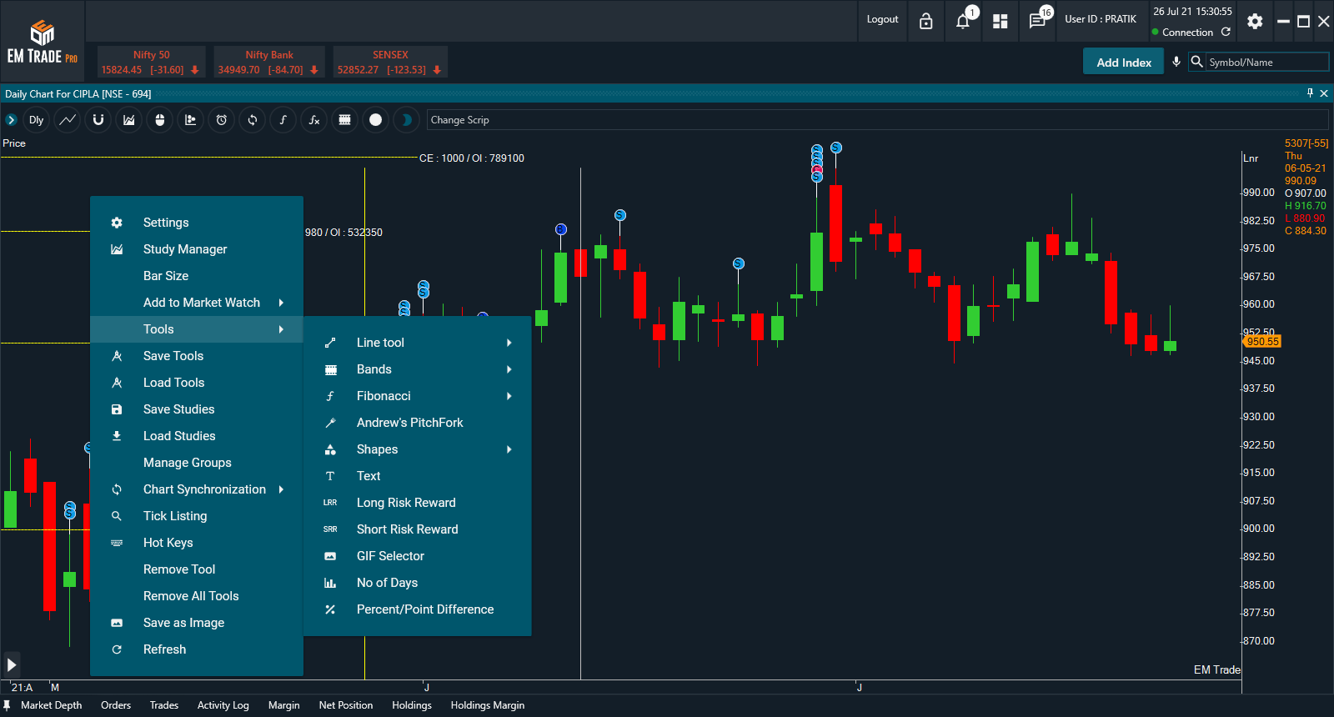Click the Hot Keys keyboard icon
This screenshot has width=1334, height=717.
pos(117,543)
